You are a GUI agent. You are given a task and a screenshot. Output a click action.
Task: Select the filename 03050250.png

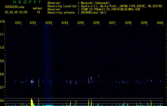(15, 7)
